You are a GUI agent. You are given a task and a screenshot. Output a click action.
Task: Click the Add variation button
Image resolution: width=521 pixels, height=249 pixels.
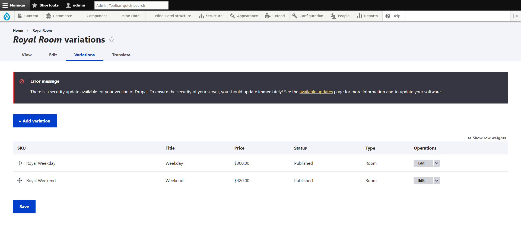point(35,121)
